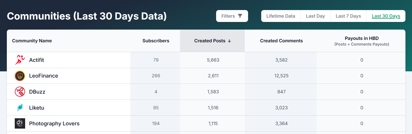Click Actifit created posts value 5,663
This screenshot has height=134, width=412.
click(213, 60)
